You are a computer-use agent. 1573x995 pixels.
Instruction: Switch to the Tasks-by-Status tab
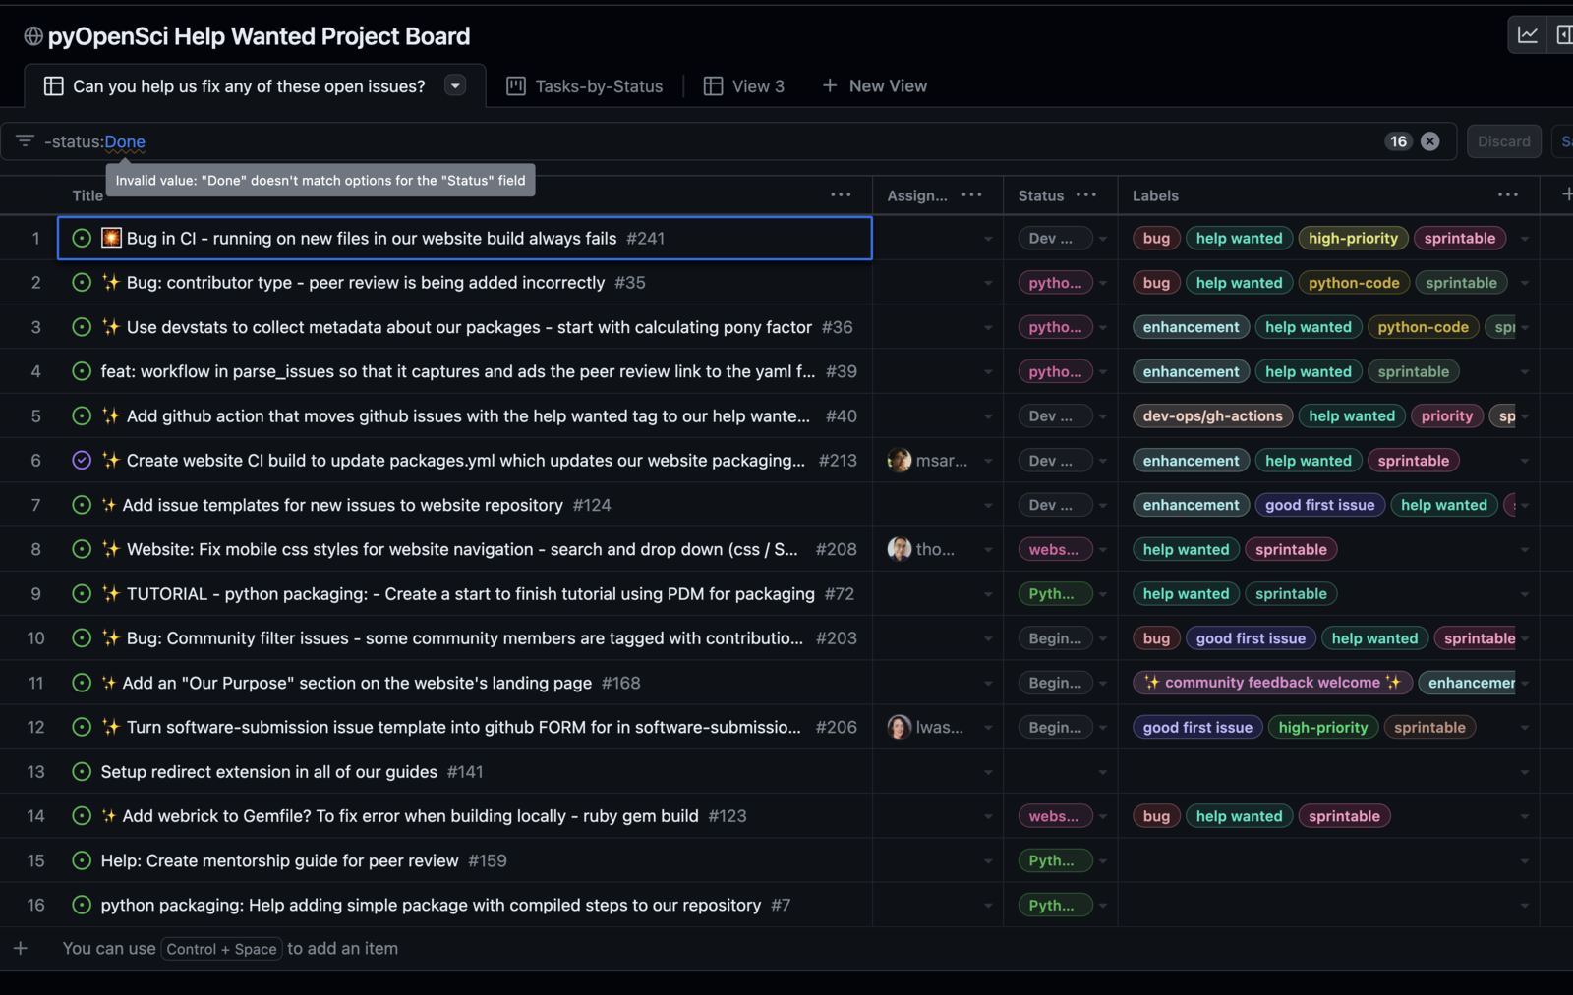click(585, 86)
